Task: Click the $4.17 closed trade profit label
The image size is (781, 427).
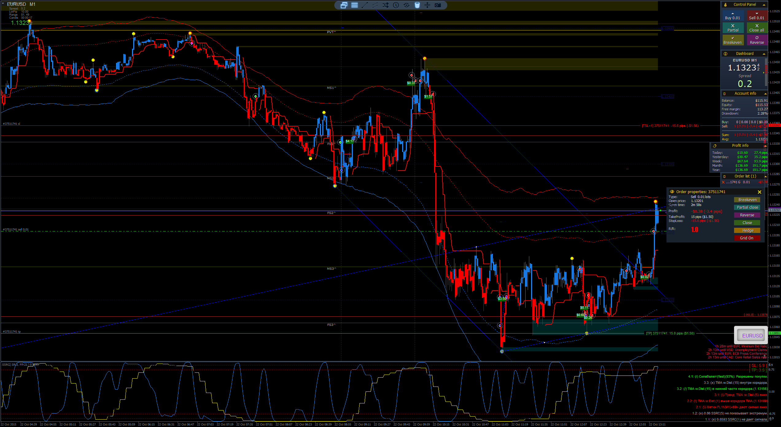Action: click(x=350, y=141)
